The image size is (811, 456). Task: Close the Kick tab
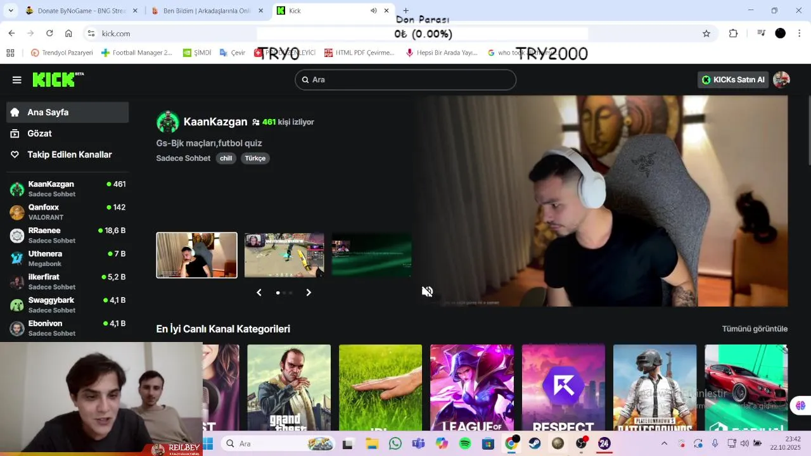pos(386,11)
